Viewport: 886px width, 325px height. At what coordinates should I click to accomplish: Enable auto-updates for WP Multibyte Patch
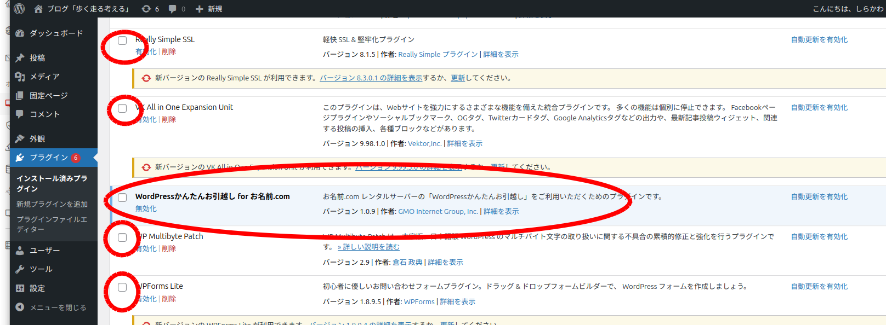coord(819,236)
